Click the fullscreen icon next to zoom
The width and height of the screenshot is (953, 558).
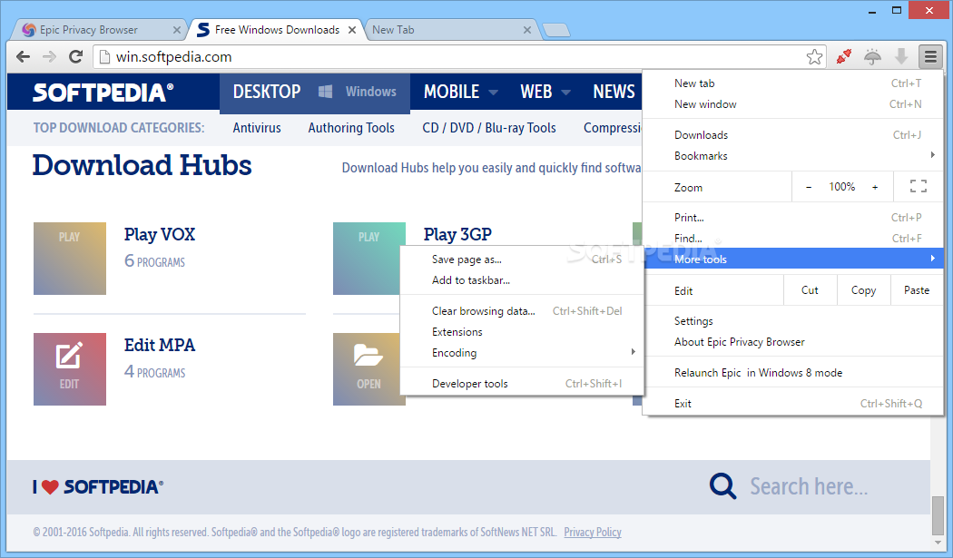click(x=919, y=187)
